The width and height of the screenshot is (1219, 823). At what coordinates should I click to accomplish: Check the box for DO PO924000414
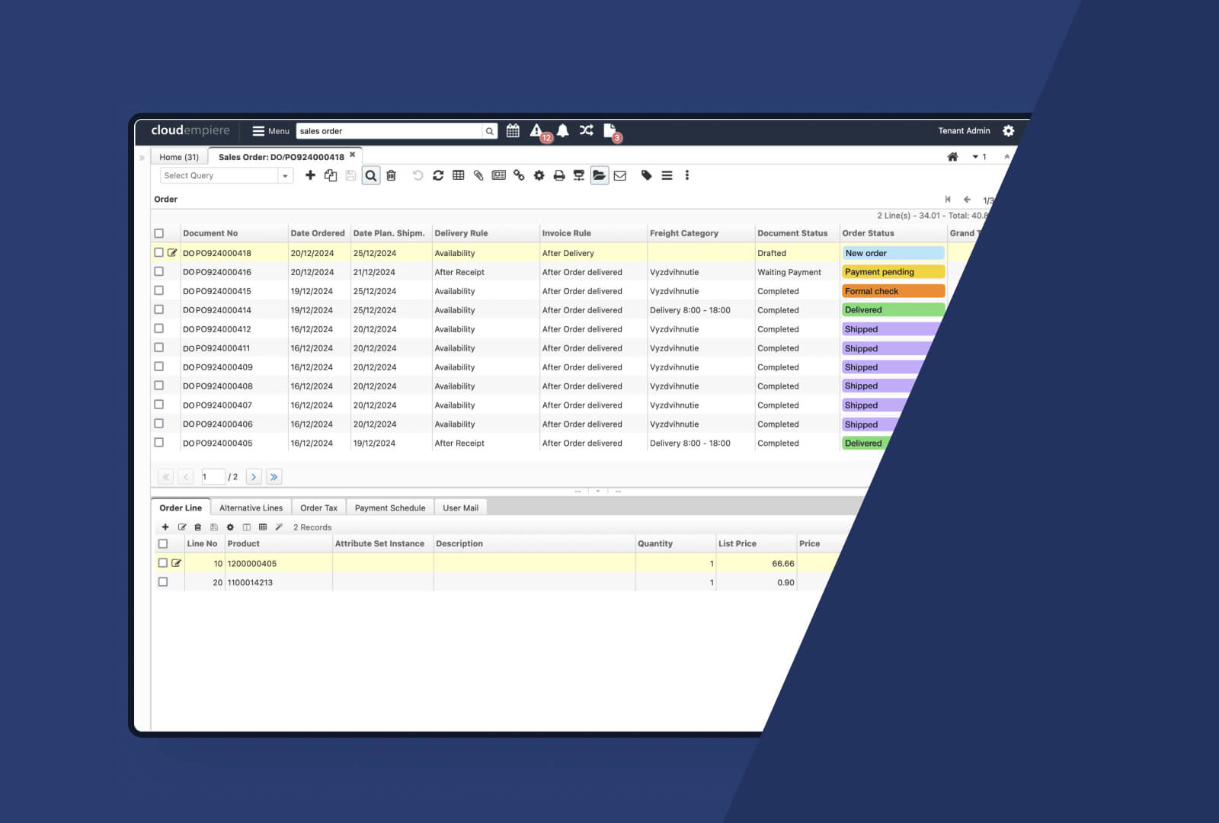(159, 309)
